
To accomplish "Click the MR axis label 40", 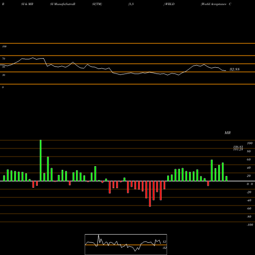I will click(249, 168).
